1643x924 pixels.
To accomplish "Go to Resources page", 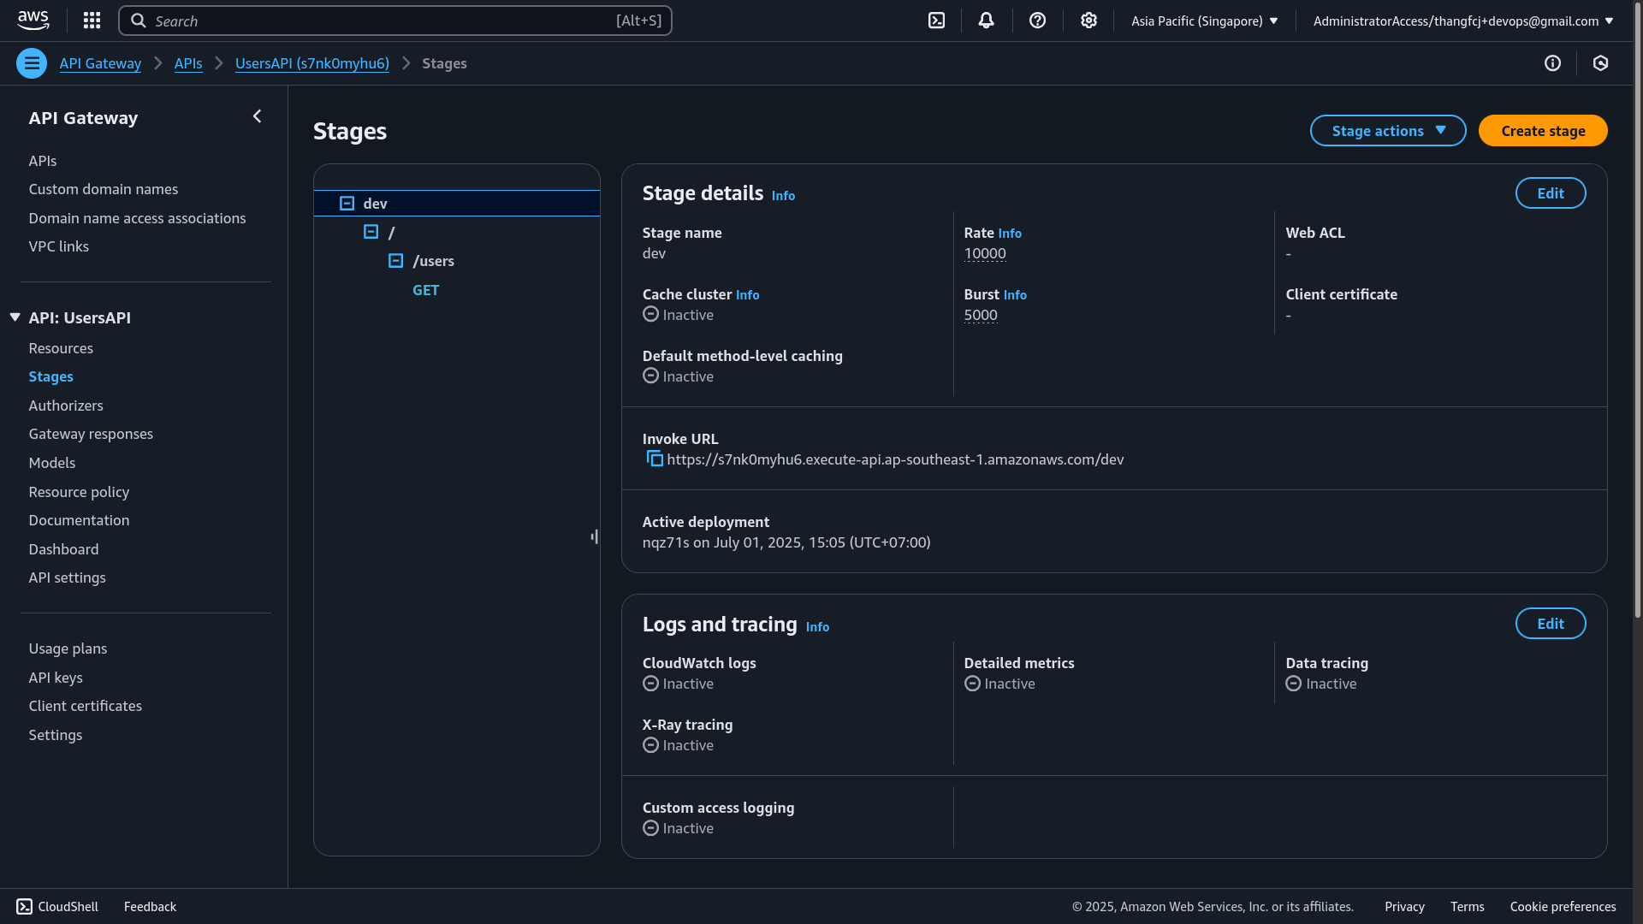I will pyautogui.click(x=61, y=348).
